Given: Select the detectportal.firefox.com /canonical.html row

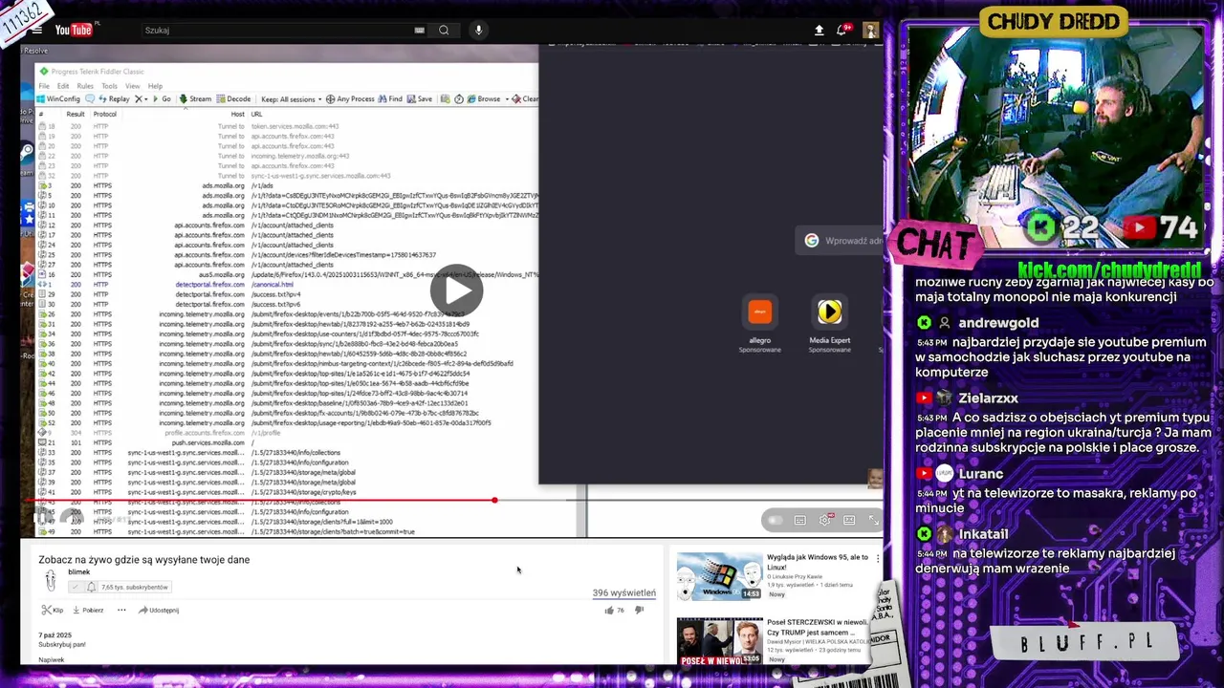Looking at the screenshot, I should 287,285.
